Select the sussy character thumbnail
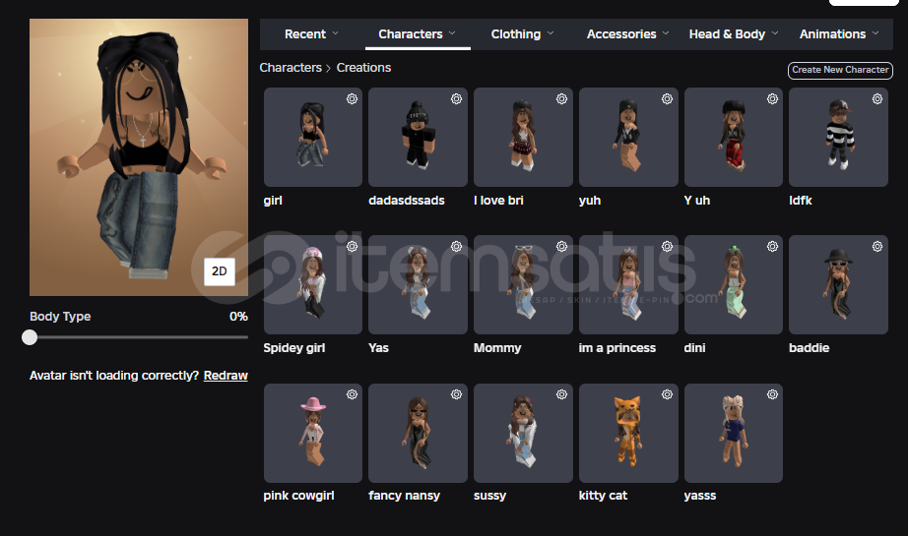Screen dimensions: 908x536 pos(523,433)
